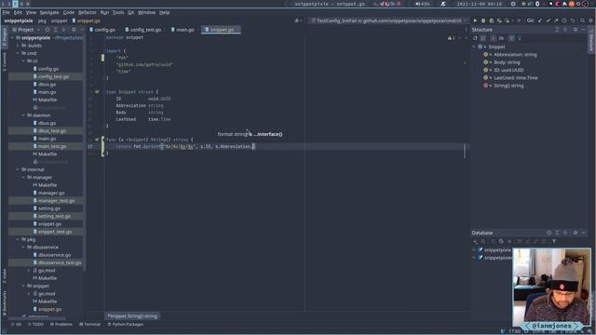Click the Debug bug icon in toolbar

[483, 20]
